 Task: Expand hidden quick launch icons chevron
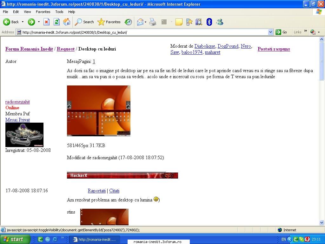63,238
